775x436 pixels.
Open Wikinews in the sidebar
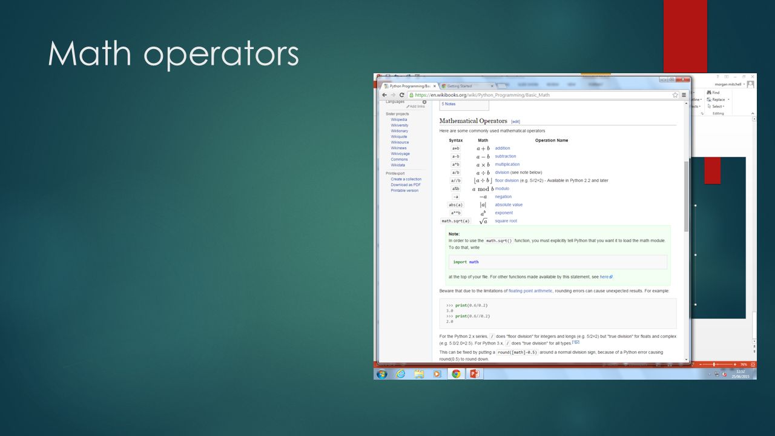click(399, 148)
